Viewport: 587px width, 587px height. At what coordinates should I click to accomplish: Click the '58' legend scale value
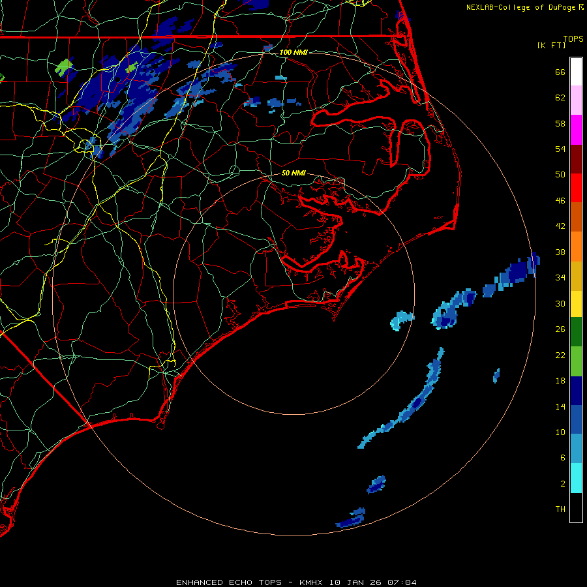point(560,123)
